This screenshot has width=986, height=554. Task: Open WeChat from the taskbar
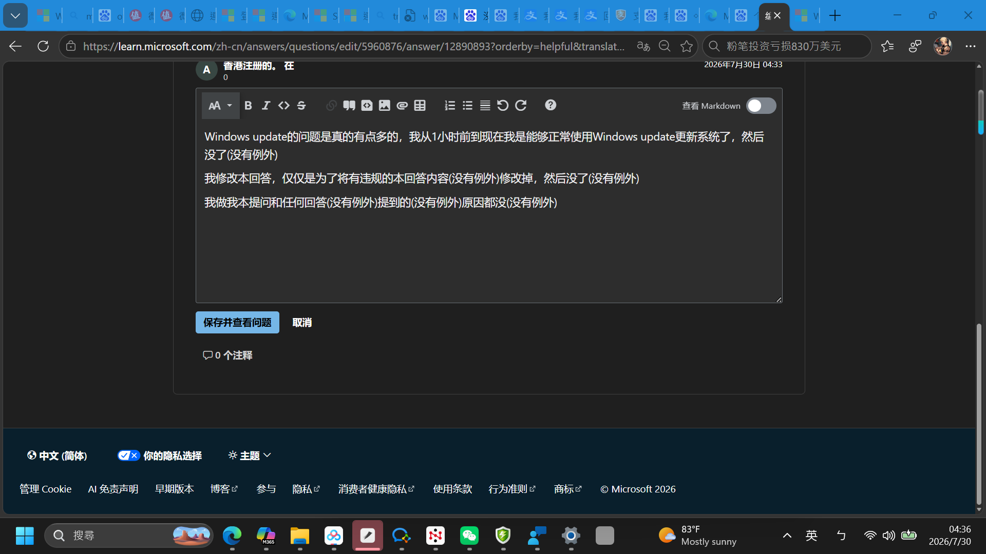[469, 536]
